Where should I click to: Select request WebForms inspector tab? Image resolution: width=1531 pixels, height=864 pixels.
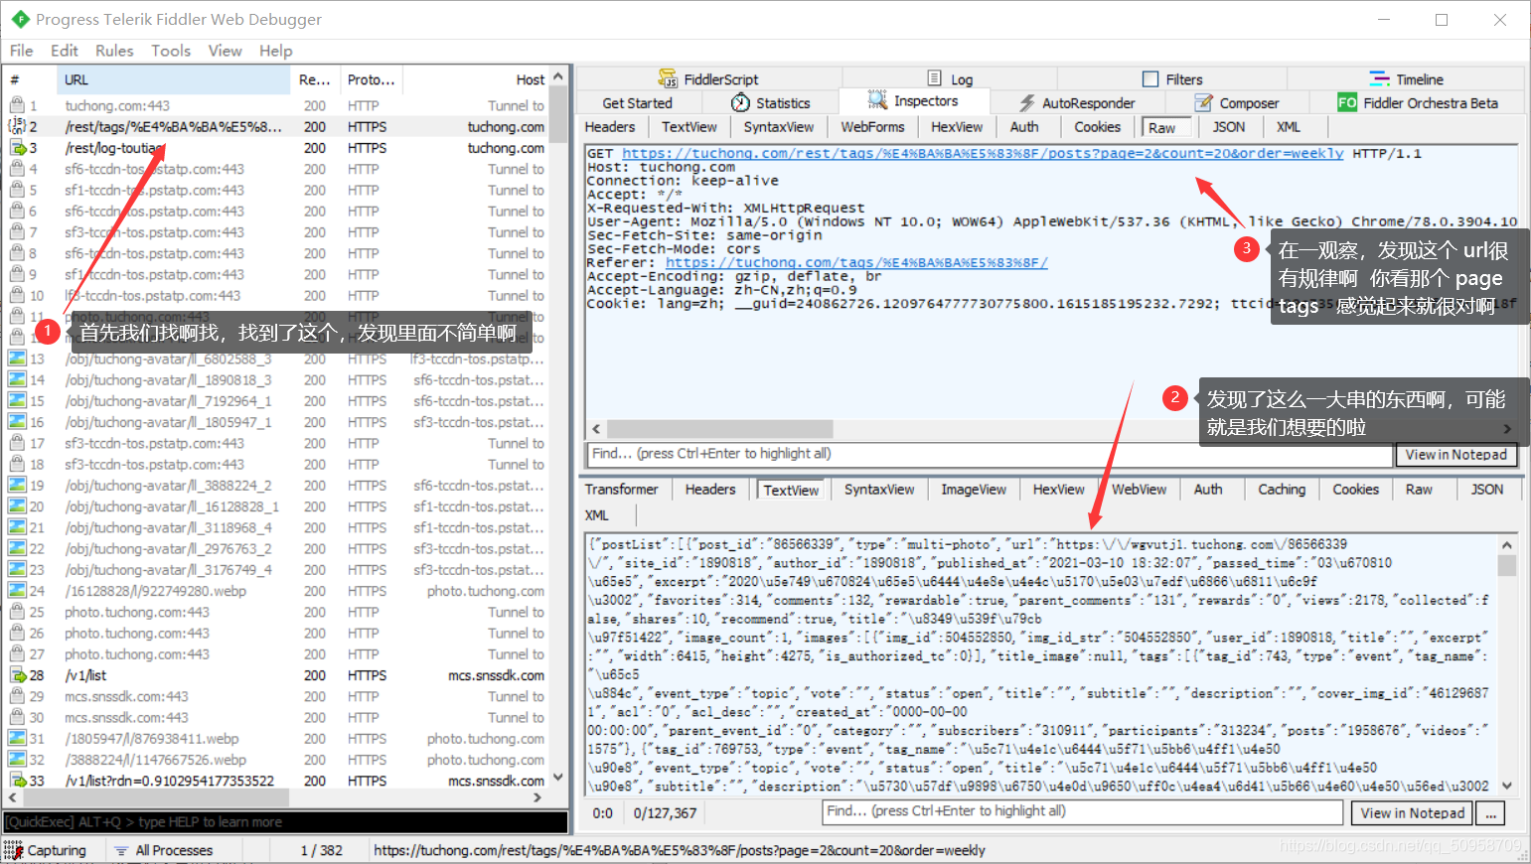point(872,127)
